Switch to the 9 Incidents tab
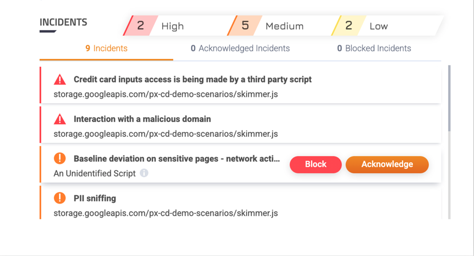Viewport: 474px width, 256px height. pyautogui.click(x=106, y=48)
